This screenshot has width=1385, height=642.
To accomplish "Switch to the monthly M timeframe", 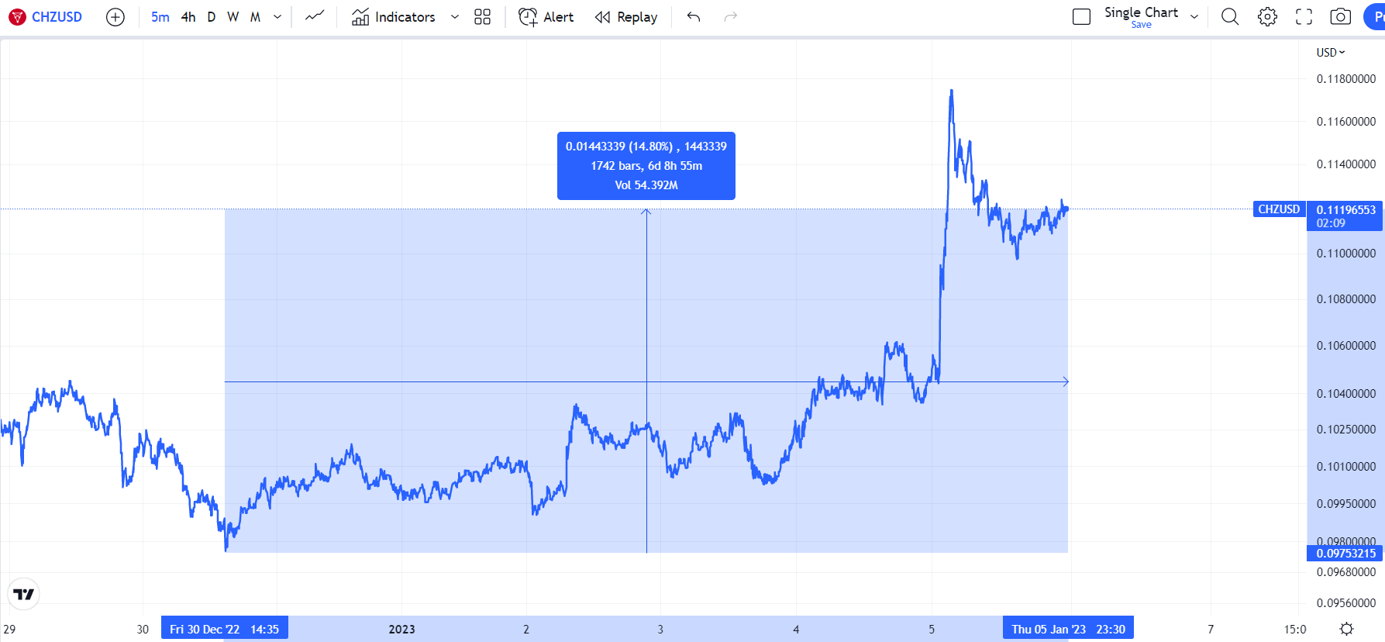I will pyautogui.click(x=255, y=17).
